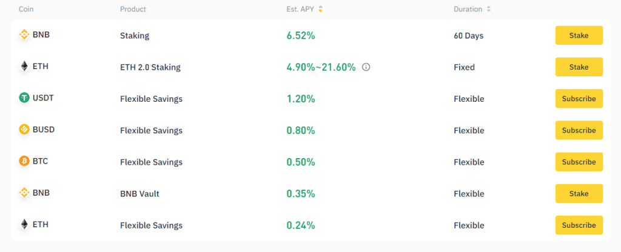
Task: Open the info icon beside 4.90%~21.60% APY
Action: 366,67
